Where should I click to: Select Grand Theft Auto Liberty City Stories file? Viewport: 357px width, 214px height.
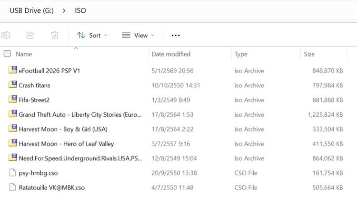tap(77, 115)
